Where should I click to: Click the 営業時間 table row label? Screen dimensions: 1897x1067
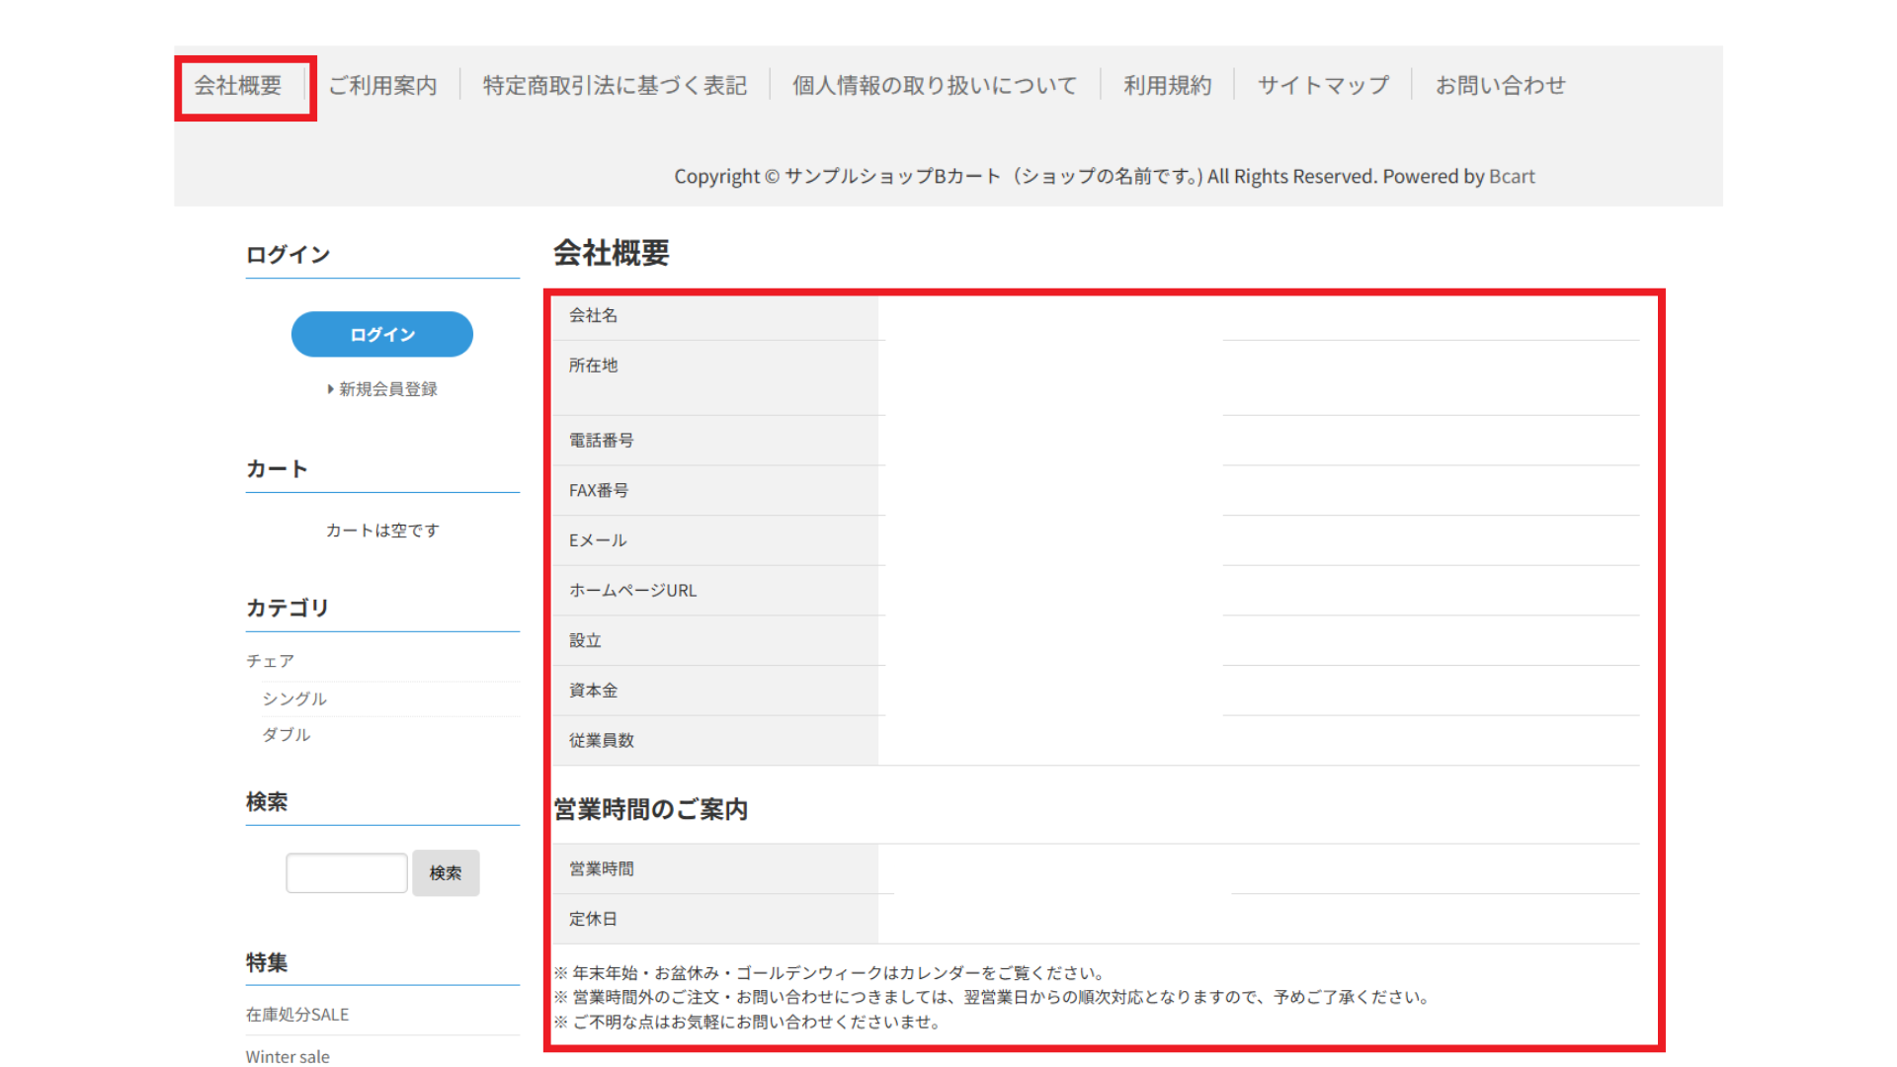tap(601, 869)
